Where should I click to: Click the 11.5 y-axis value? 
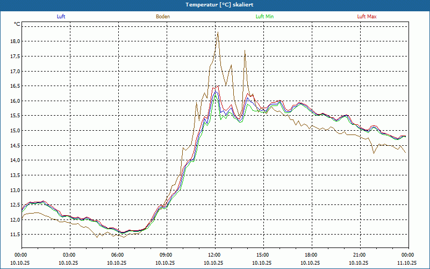click(x=14, y=235)
